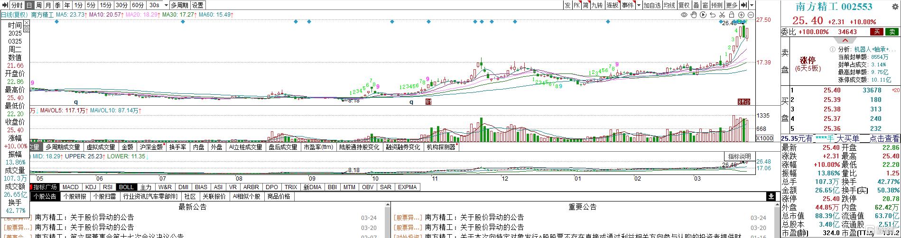Screen dimensions: 901x238
Task: Toggle the eye visibility icon on chart
Action: coord(684,15)
